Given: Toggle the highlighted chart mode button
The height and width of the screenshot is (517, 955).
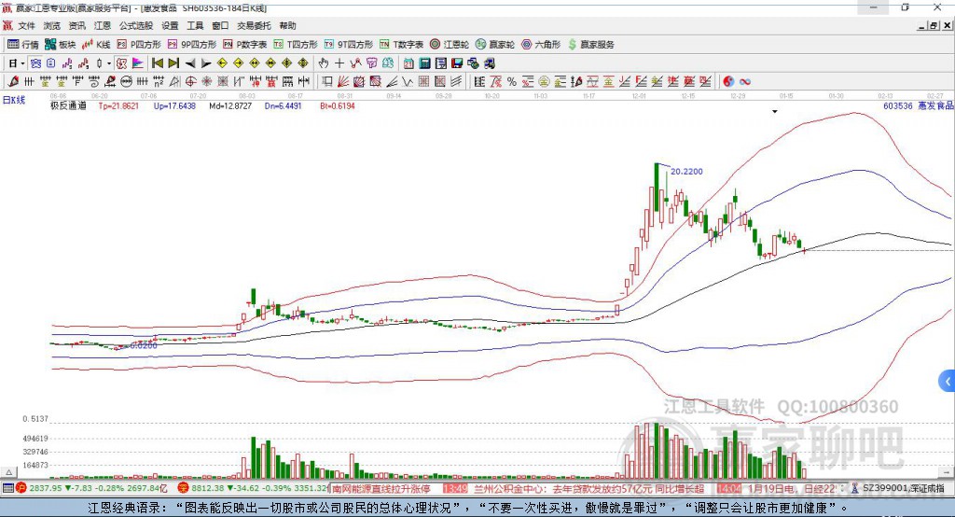Looking at the screenshot, I should (x=35, y=63).
